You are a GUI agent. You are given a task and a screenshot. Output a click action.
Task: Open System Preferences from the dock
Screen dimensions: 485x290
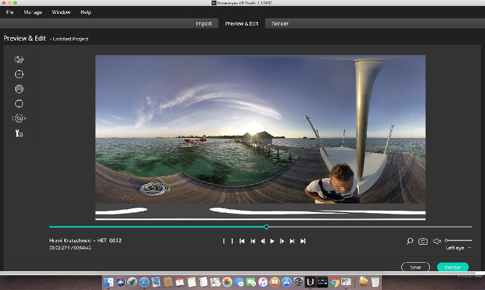click(x=298, y=282)
